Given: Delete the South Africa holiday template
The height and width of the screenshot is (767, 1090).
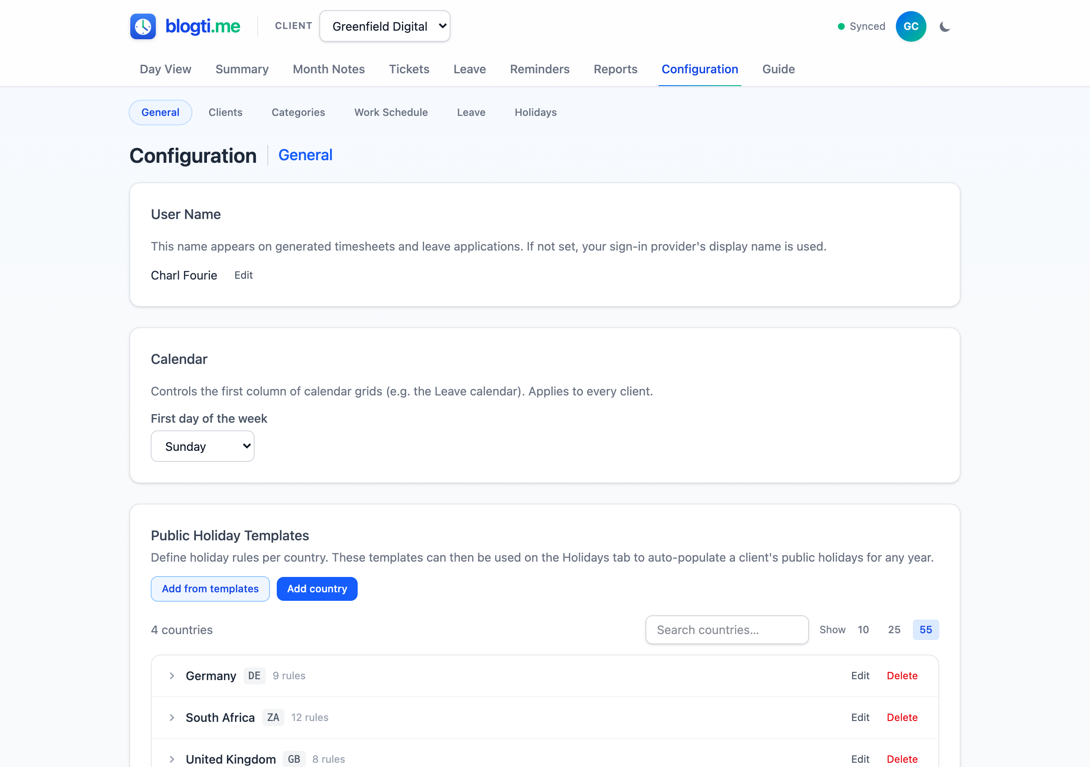Looking at the screenshot, I should [x=902, y=717].
